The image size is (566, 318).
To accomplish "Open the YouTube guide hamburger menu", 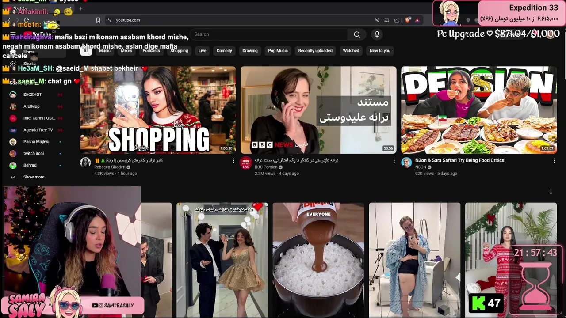I will (x=13, y=34).
